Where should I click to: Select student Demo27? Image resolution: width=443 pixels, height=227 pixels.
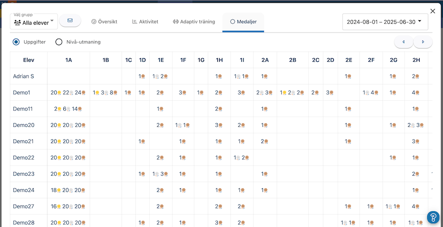pos(22,206)
